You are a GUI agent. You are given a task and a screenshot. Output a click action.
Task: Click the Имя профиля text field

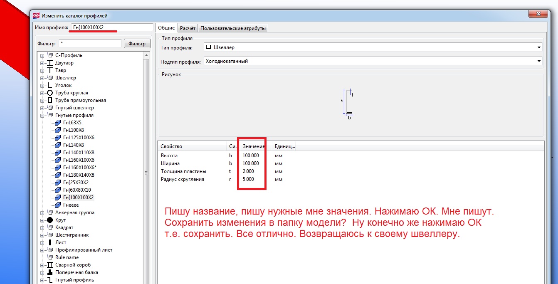tap(111, 27)
